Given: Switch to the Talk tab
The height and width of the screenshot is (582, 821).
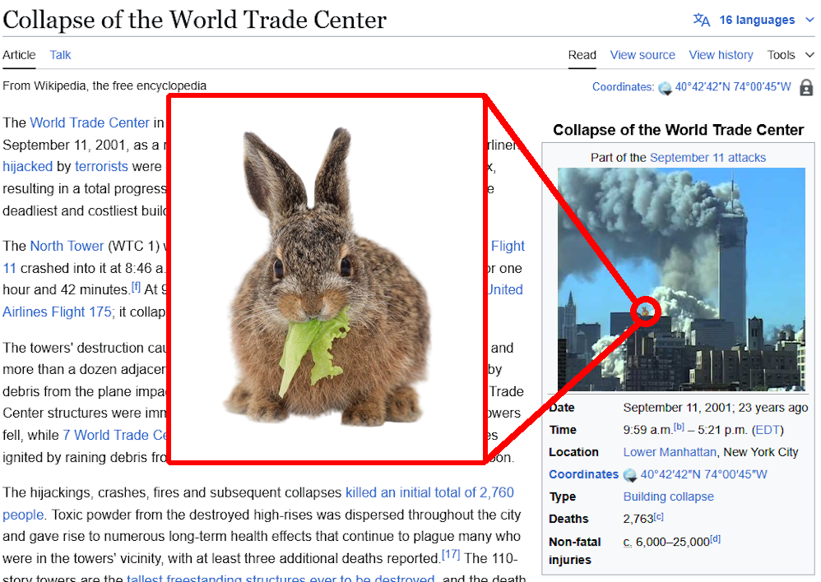Looking at the screenshot, I should click(x=60, y=55).
